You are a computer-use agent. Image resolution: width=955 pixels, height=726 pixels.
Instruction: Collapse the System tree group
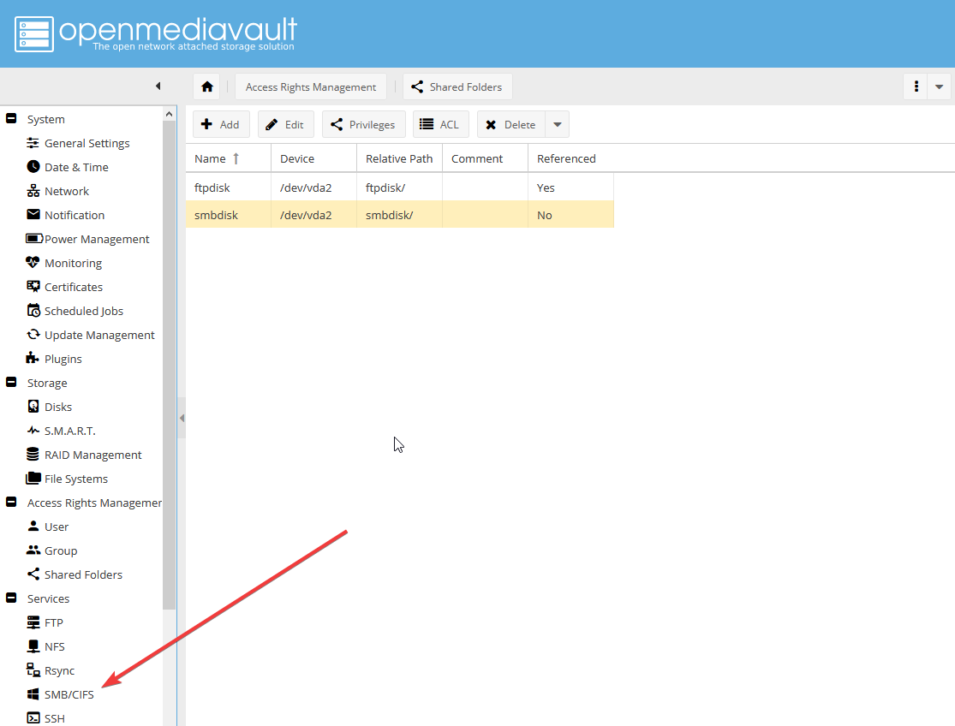(x=11, y=119)
